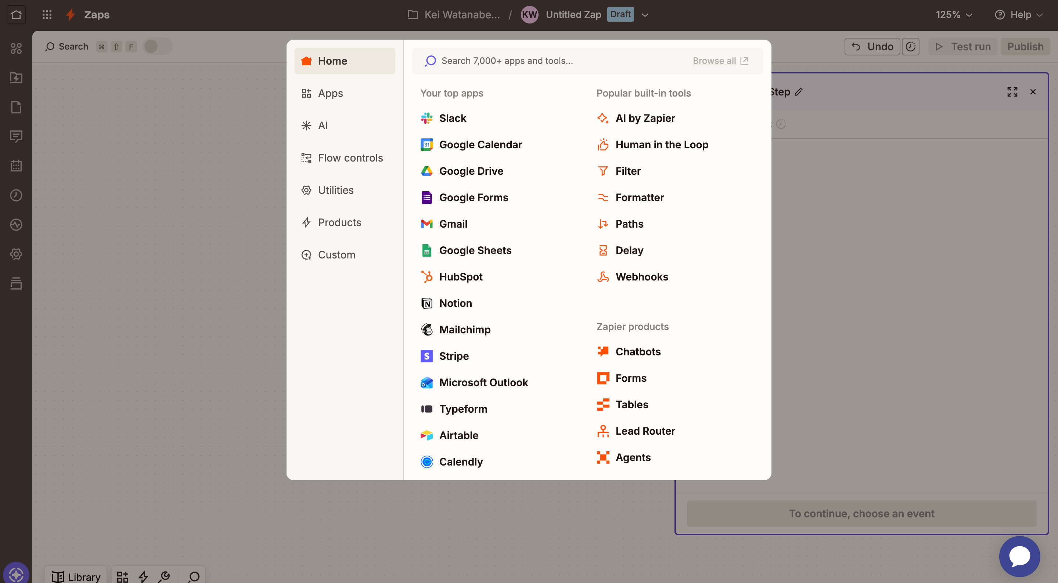Select the Slack app icon
The width and height of the screenshot is (1058, 583).
click(426, 118)
